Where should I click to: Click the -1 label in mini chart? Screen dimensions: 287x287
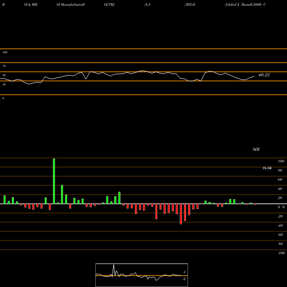(x=184, y=272)
